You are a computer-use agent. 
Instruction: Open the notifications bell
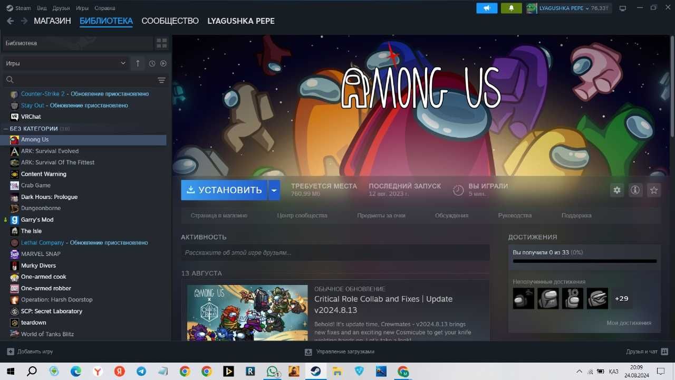[x=511, y=8]
